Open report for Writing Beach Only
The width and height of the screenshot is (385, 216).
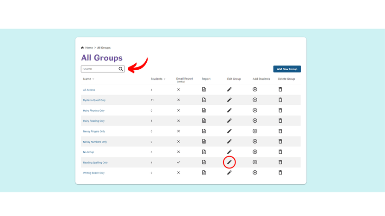[204, 173]
